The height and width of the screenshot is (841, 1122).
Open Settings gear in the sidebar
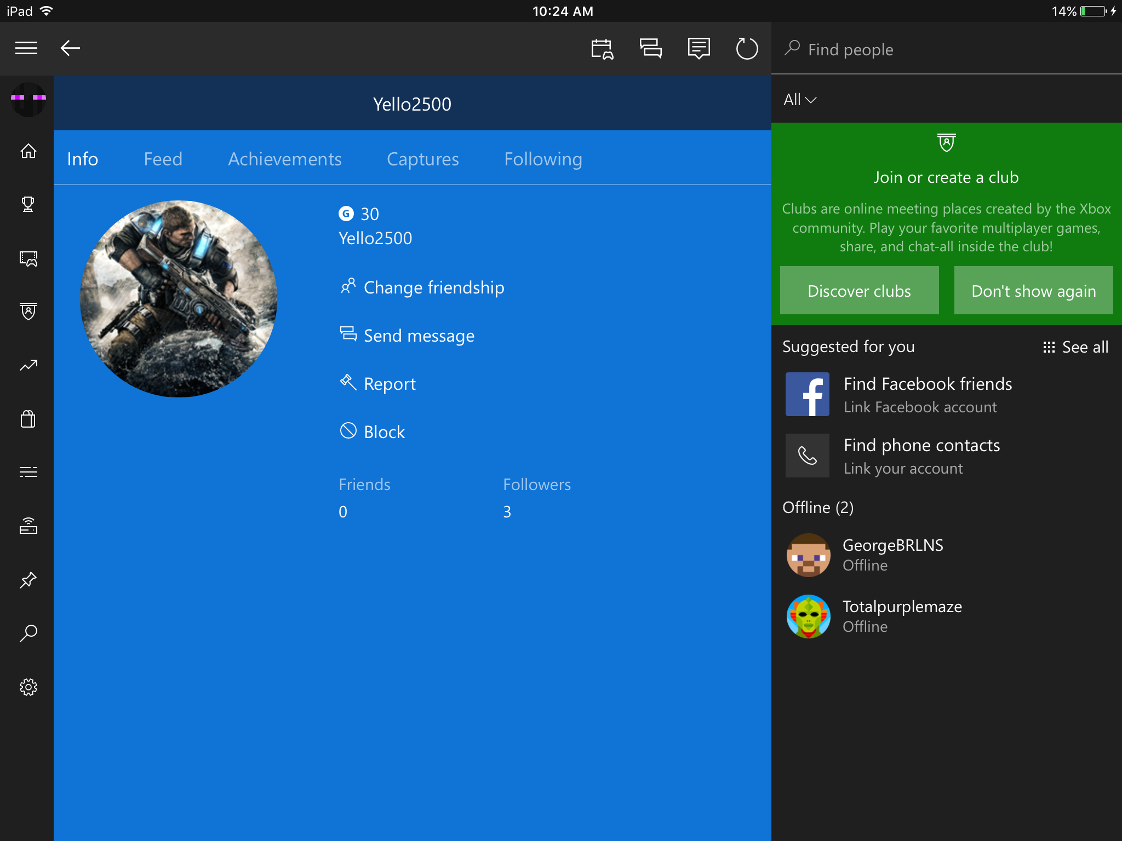28,687
